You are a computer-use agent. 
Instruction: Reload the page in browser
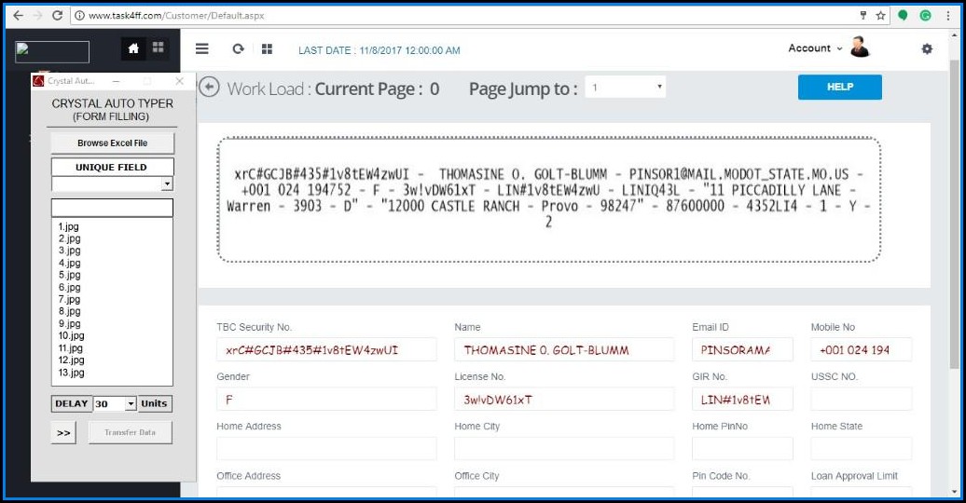(x=58, y=16)
